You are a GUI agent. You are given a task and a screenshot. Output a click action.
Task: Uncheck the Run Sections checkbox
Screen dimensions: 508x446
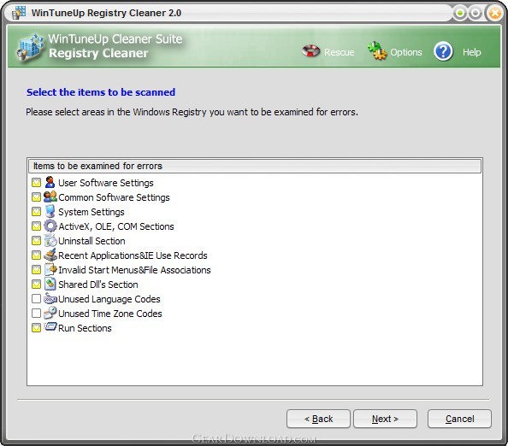click(36, 328)
